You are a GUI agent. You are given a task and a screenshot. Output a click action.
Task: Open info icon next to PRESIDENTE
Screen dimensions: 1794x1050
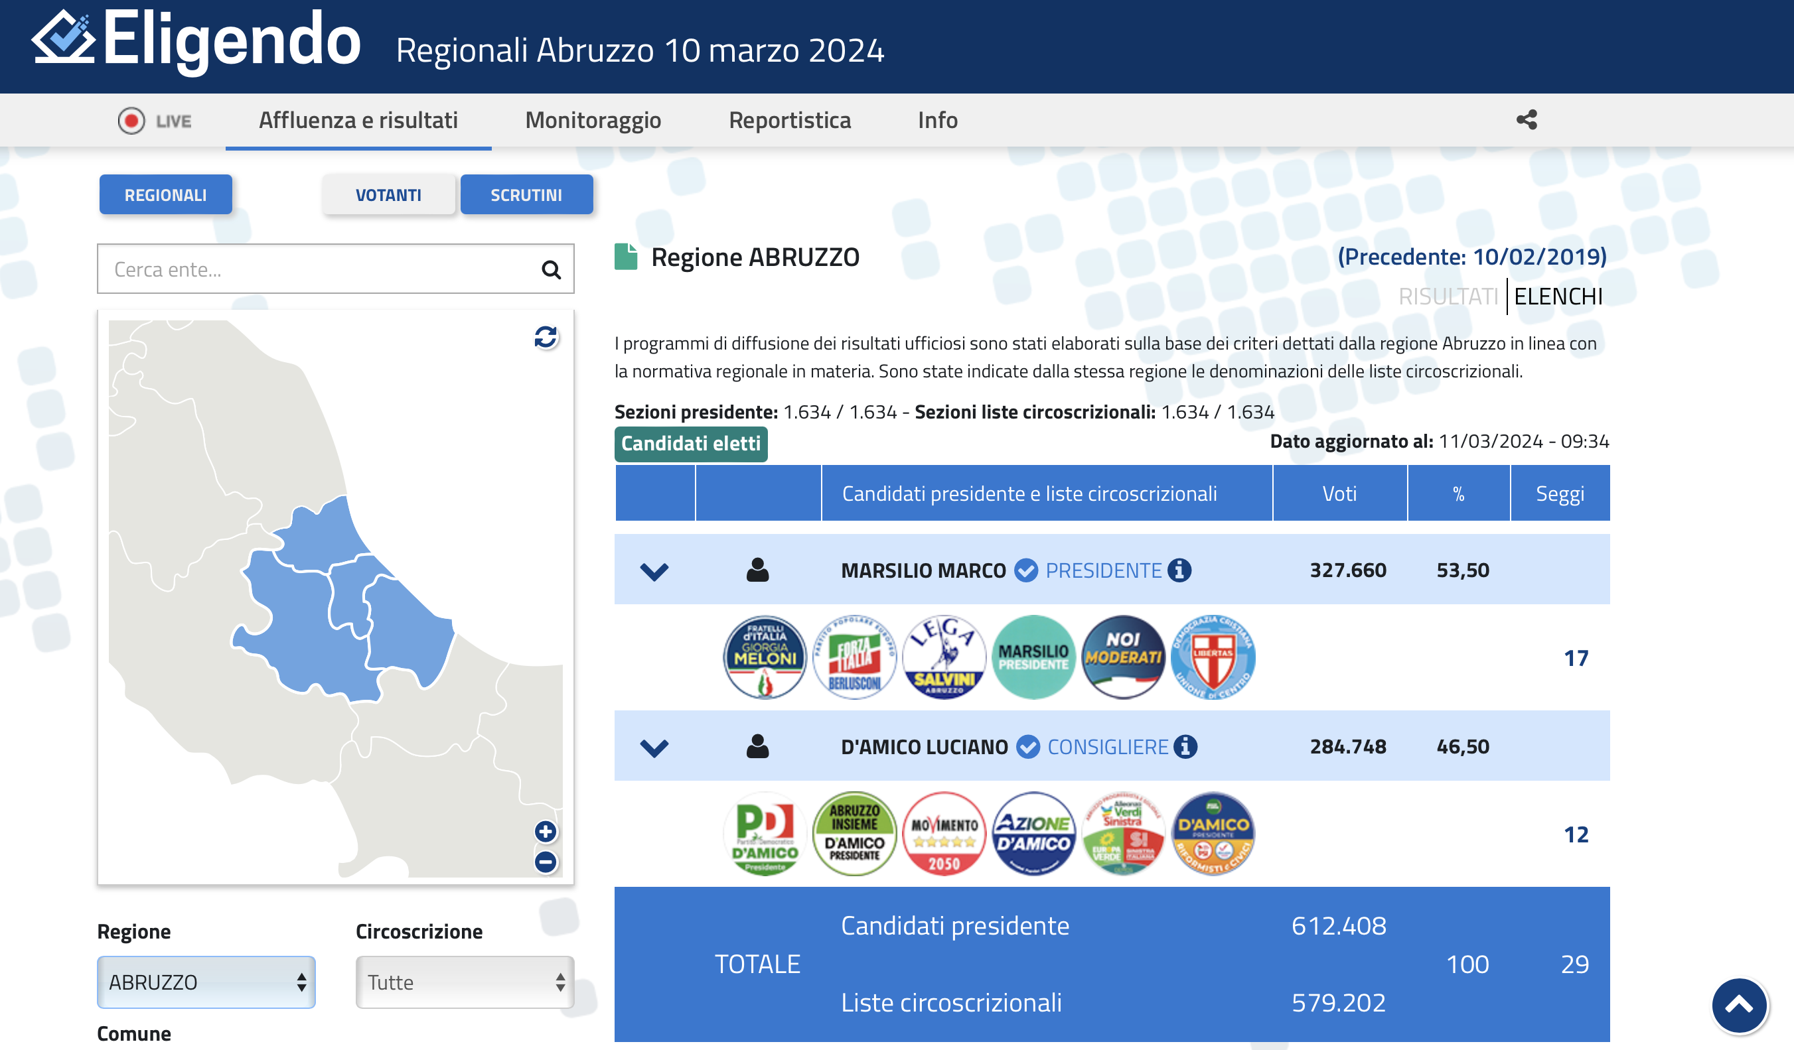[1179, 570]
